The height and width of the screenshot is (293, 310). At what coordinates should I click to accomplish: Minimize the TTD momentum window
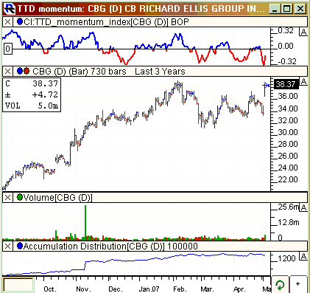pos(275,9)
